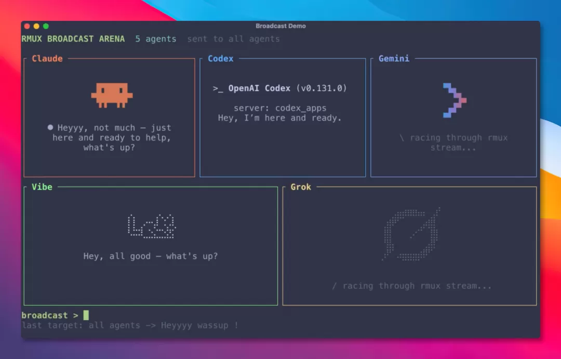Close the Broadcast Demo window

(27, 26)
